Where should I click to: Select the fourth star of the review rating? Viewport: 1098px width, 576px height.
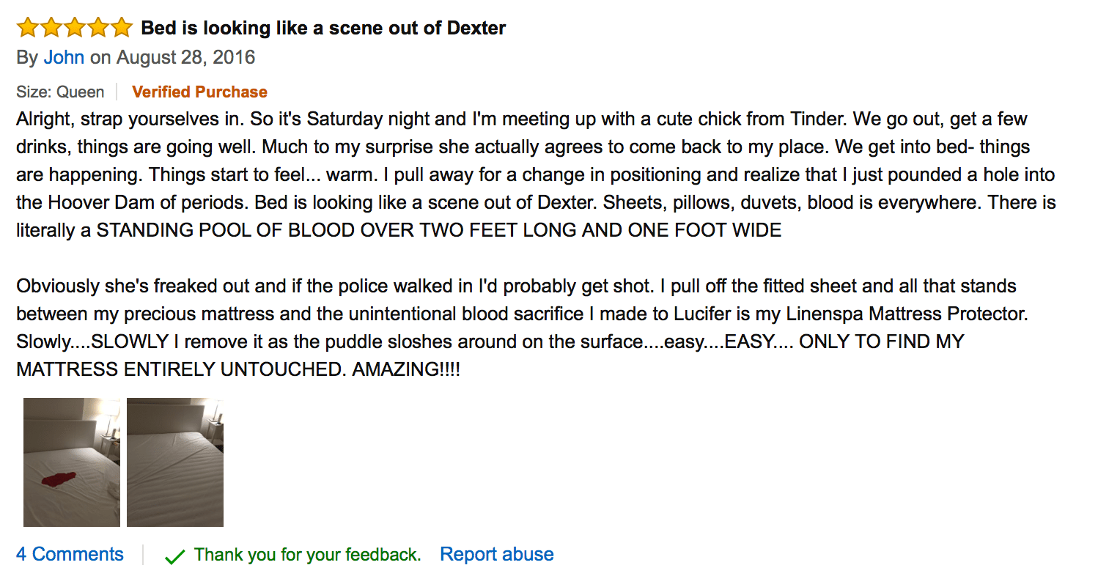[97, 26]
